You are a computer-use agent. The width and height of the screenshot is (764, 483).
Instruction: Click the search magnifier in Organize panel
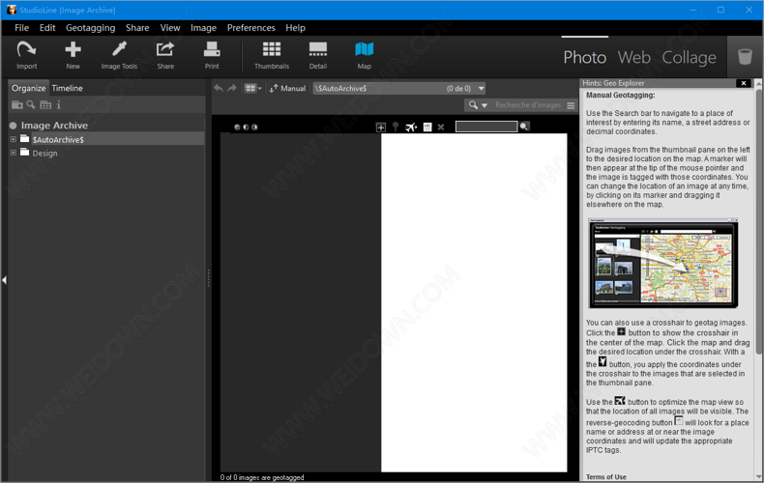(31, 104)
